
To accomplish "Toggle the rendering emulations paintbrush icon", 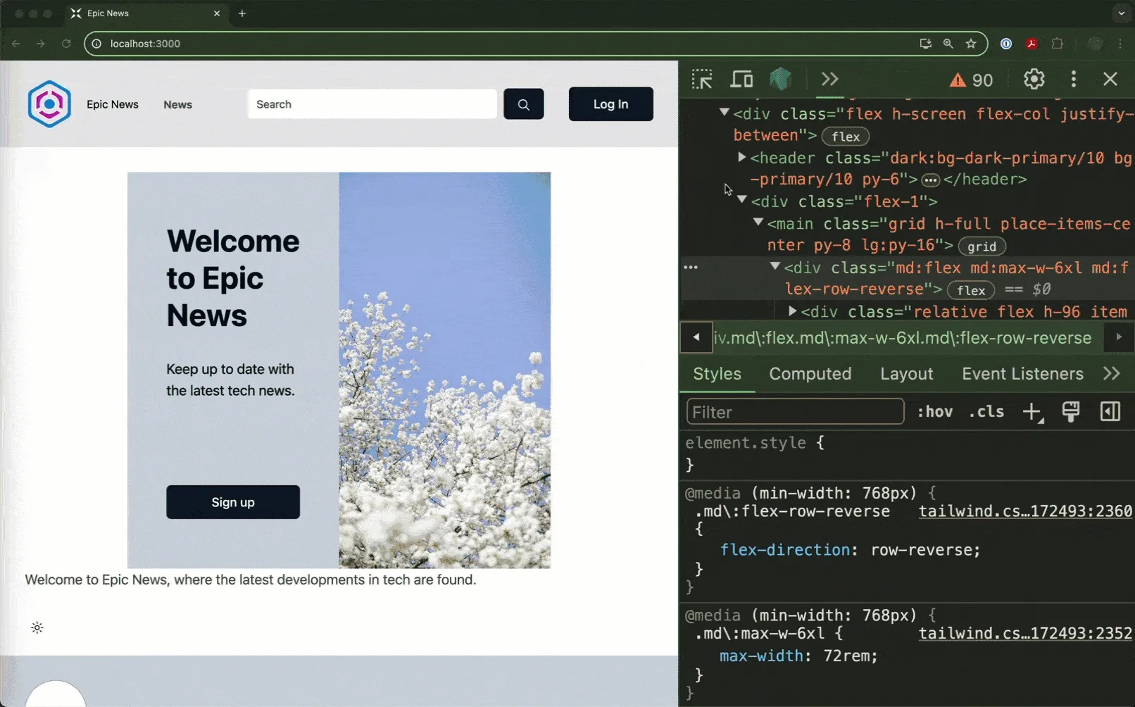I will [1071, 412].
